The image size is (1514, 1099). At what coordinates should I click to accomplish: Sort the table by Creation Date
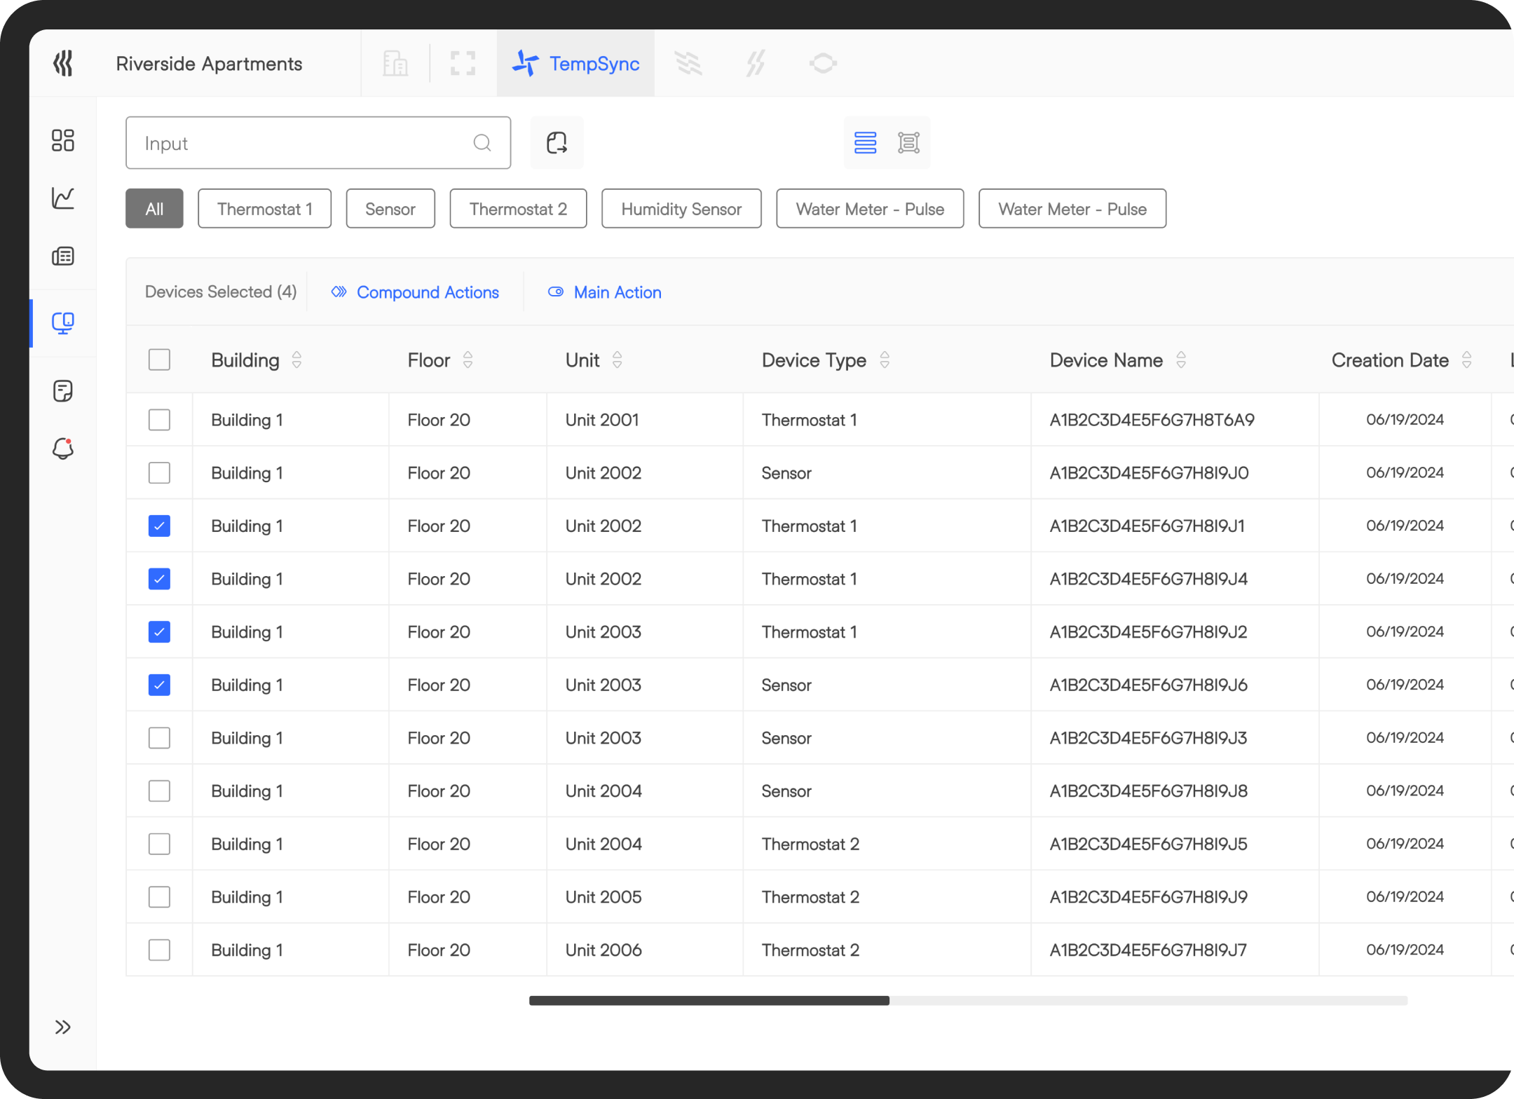[1468, 360]
